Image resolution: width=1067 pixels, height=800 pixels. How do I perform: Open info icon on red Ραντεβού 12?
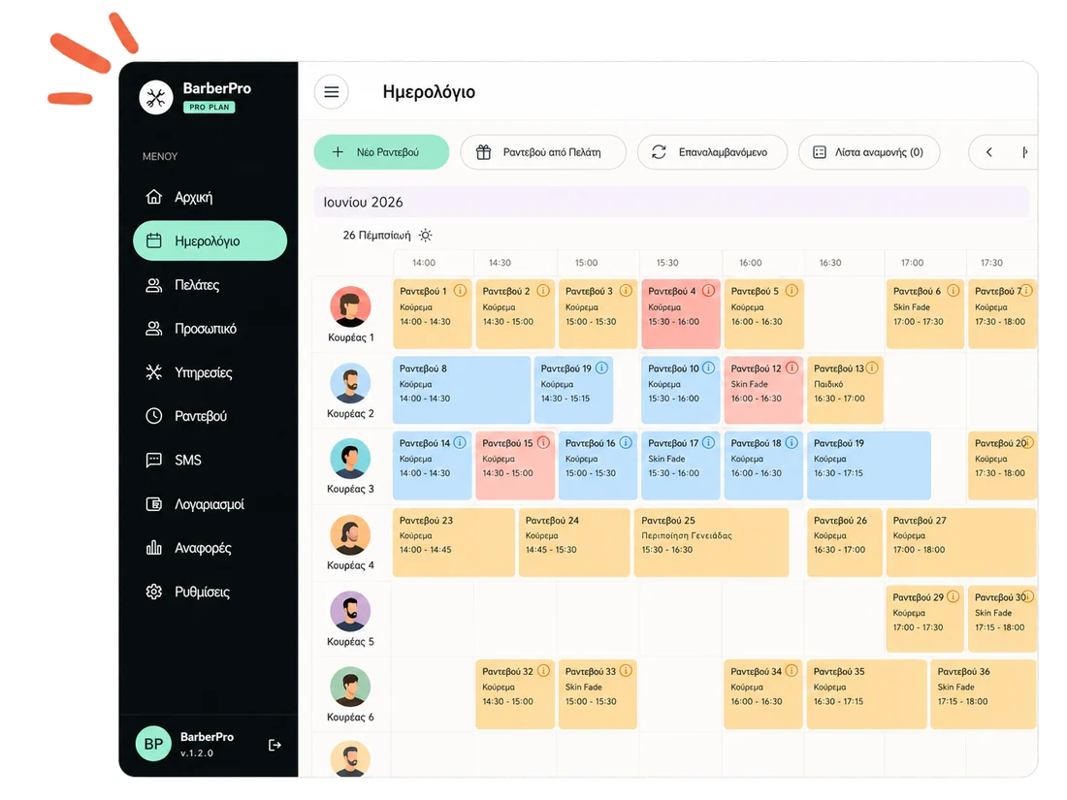792,368
